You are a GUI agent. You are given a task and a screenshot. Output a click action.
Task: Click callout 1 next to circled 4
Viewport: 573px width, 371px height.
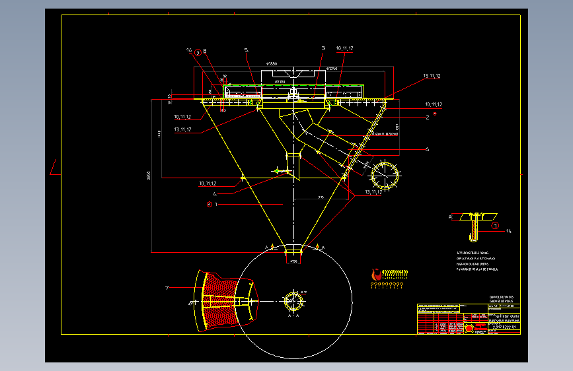216,205
